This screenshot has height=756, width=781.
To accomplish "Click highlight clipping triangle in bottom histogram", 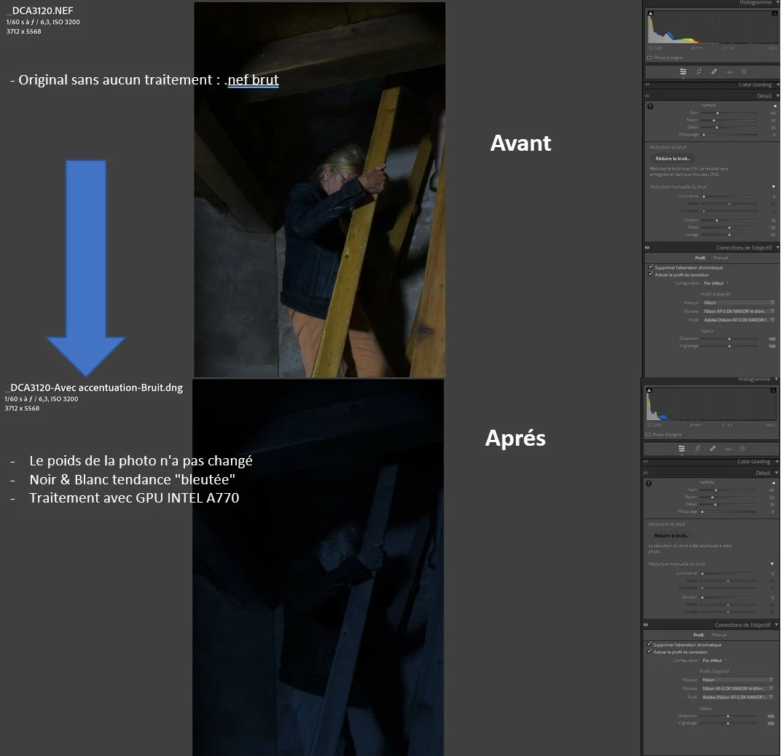I will (x=772, y=390).
